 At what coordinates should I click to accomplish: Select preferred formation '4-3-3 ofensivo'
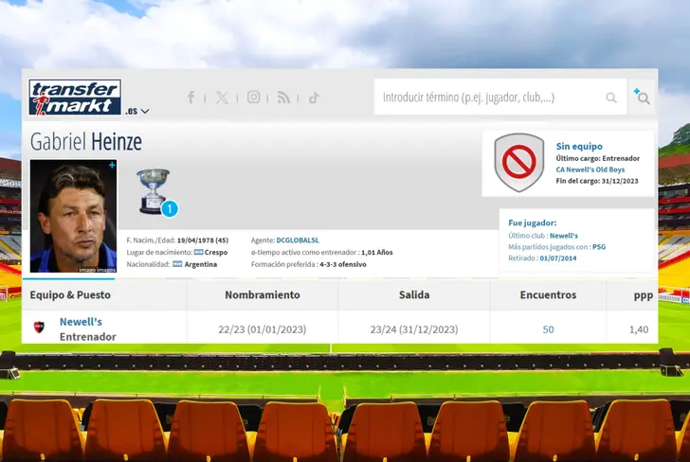(x=343, y=264)
